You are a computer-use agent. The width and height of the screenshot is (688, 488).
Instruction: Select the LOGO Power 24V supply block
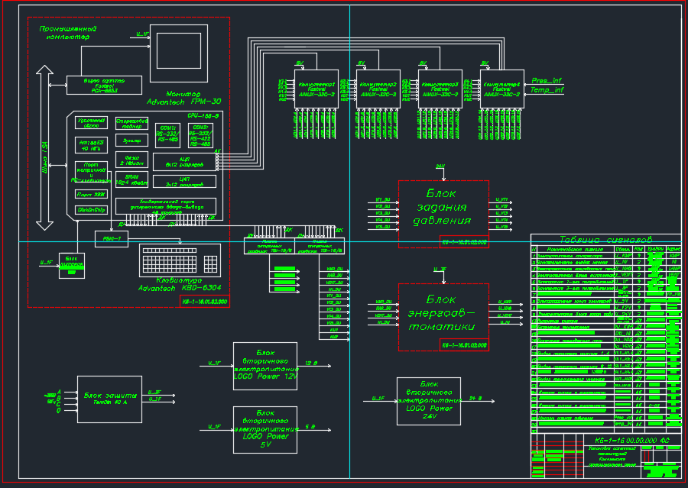429,401
